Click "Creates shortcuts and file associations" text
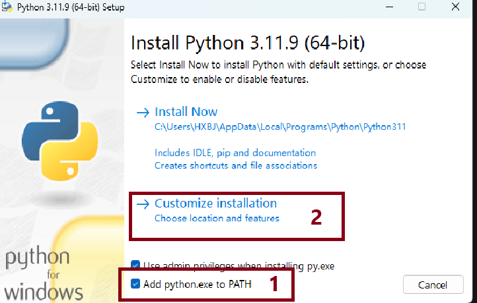The width and height of the screenshot is (477, 303). [x=236, y=165]
